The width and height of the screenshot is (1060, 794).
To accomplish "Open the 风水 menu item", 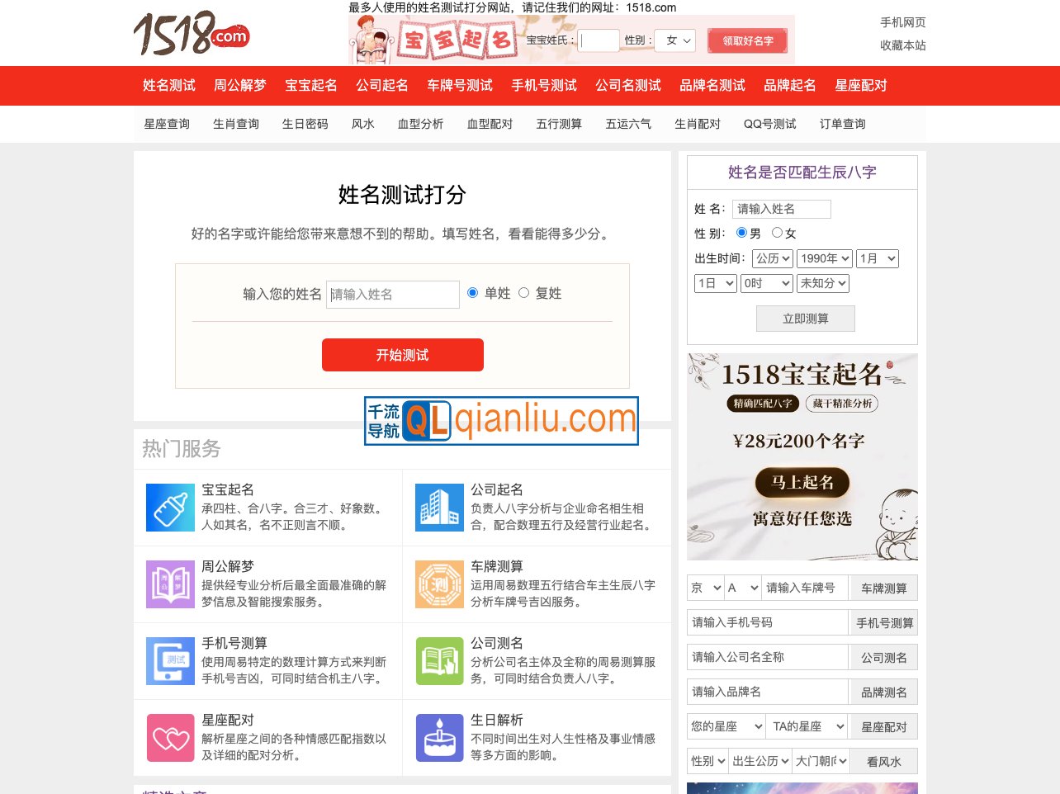I will click(x=362, y=124).
